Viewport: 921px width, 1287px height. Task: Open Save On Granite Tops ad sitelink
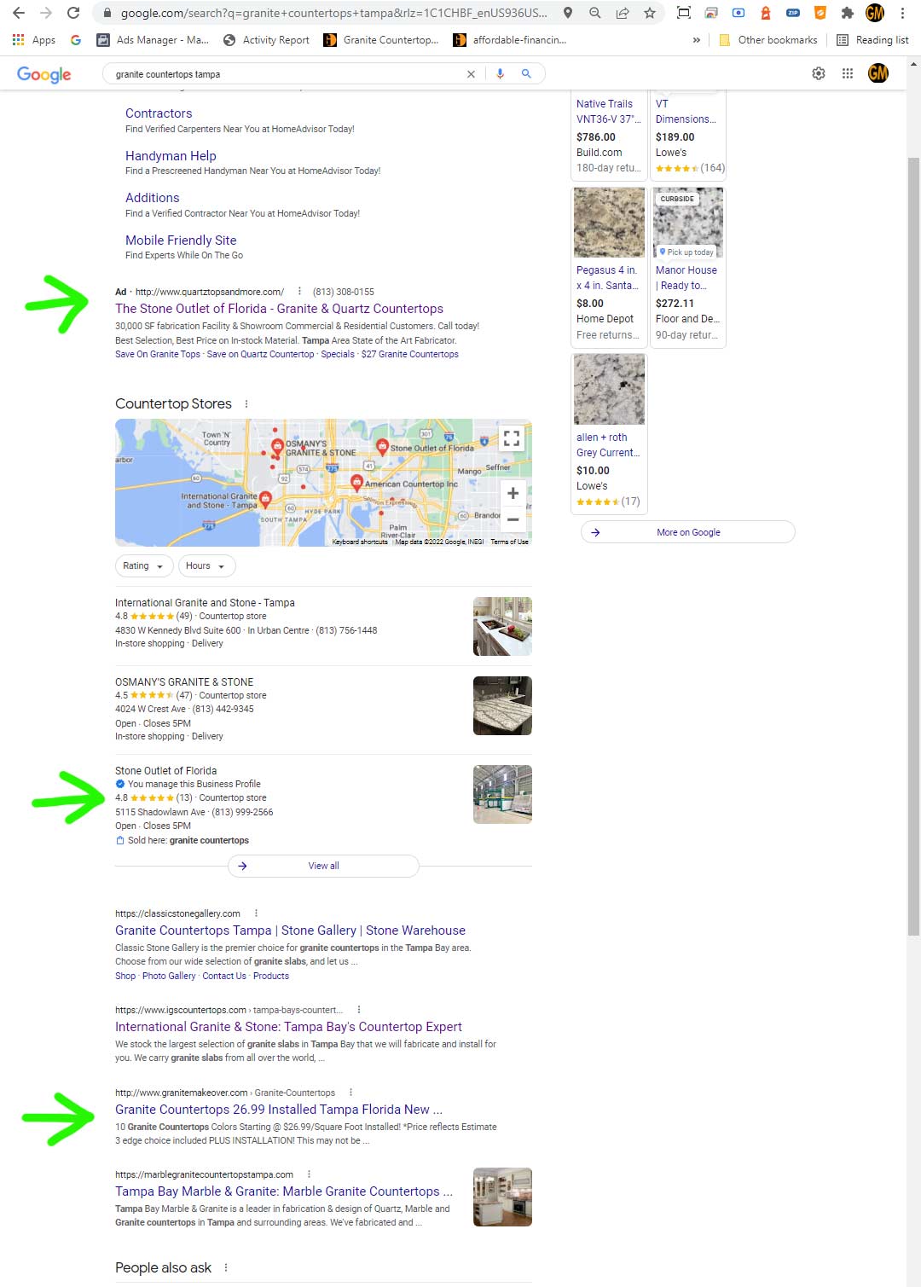click(158, 355)
